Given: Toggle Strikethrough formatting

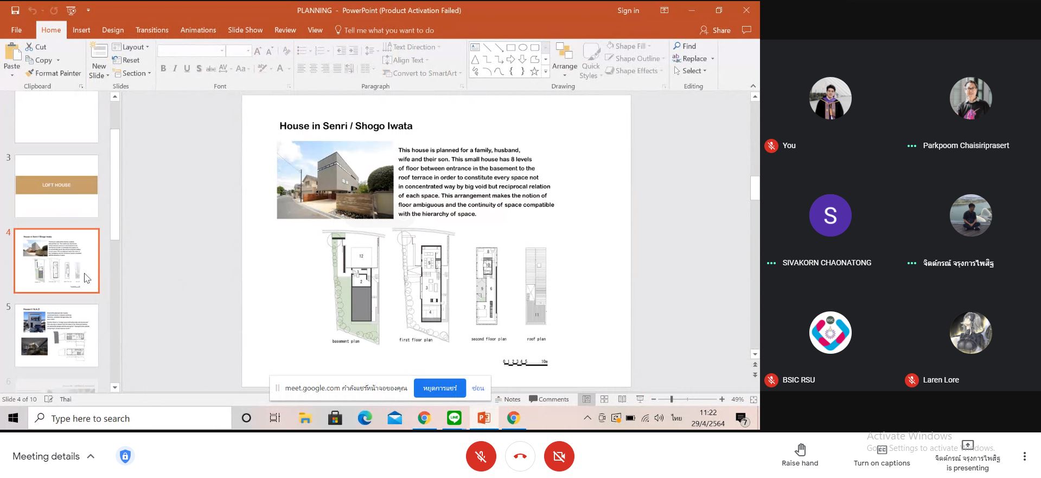Looking at the screenshot, I should 211,68.
